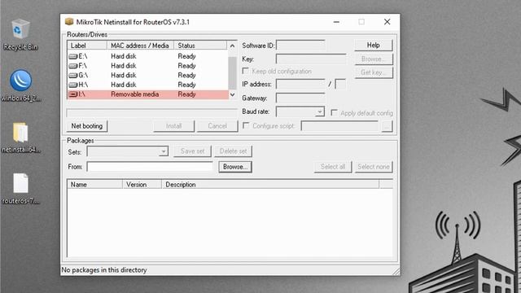Click 'Ready' status in H:\ row

click(186, 85)
